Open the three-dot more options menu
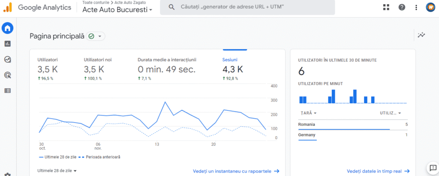 416,7
